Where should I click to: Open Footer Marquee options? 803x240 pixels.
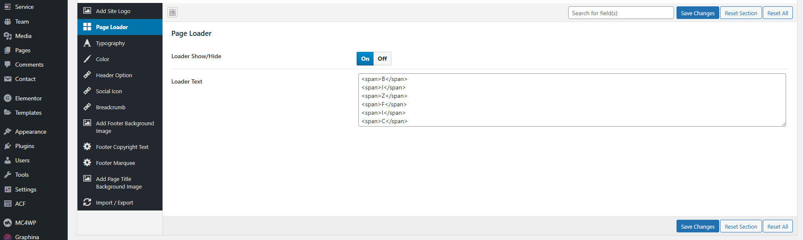click(x=115, y=163)
